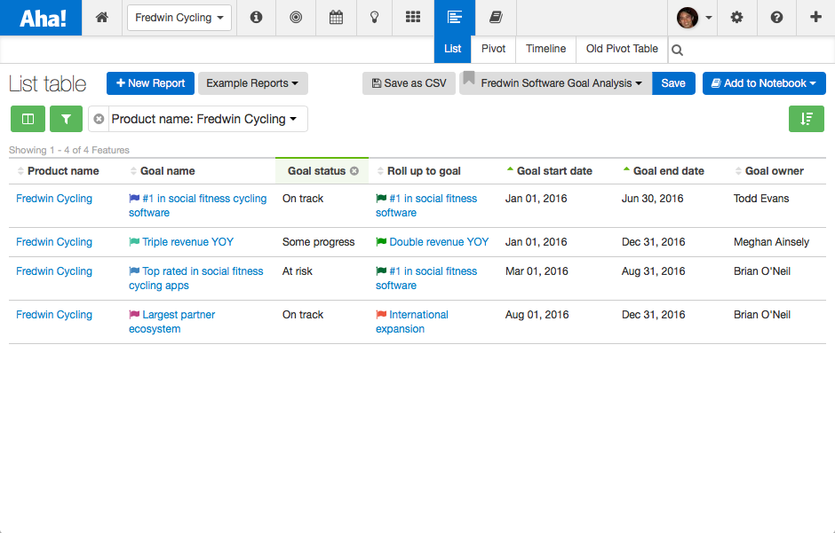Click the green sort order button
The height and width of the screenshot is (533, 835).
pos(807,119)
